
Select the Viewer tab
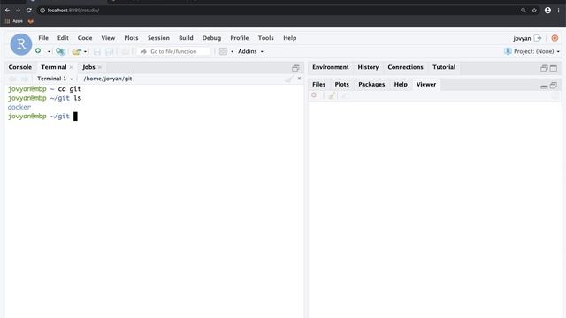click(426, 85)
